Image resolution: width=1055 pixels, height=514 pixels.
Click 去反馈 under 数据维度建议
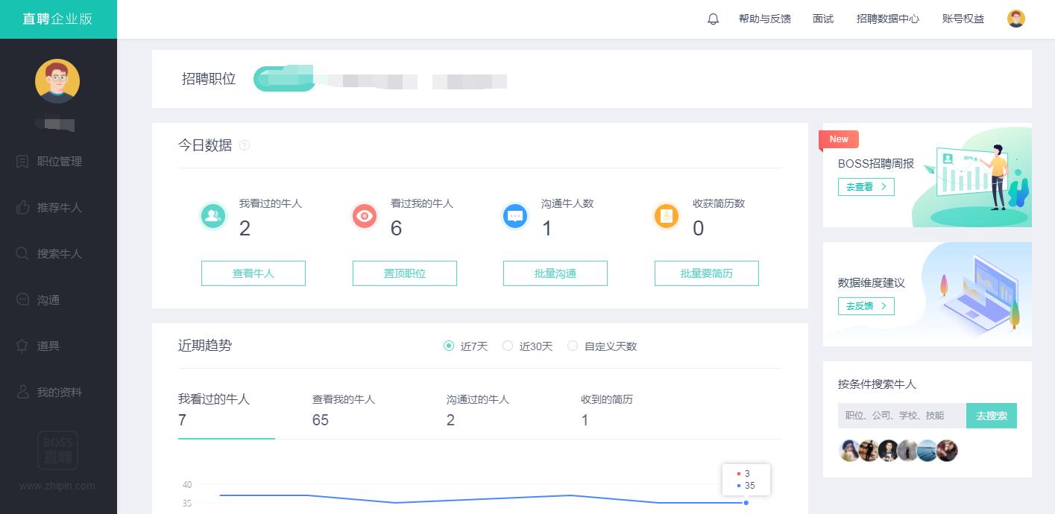[x=866, y=305]
